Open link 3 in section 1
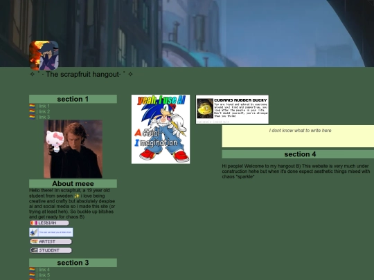 click(44, 117)
